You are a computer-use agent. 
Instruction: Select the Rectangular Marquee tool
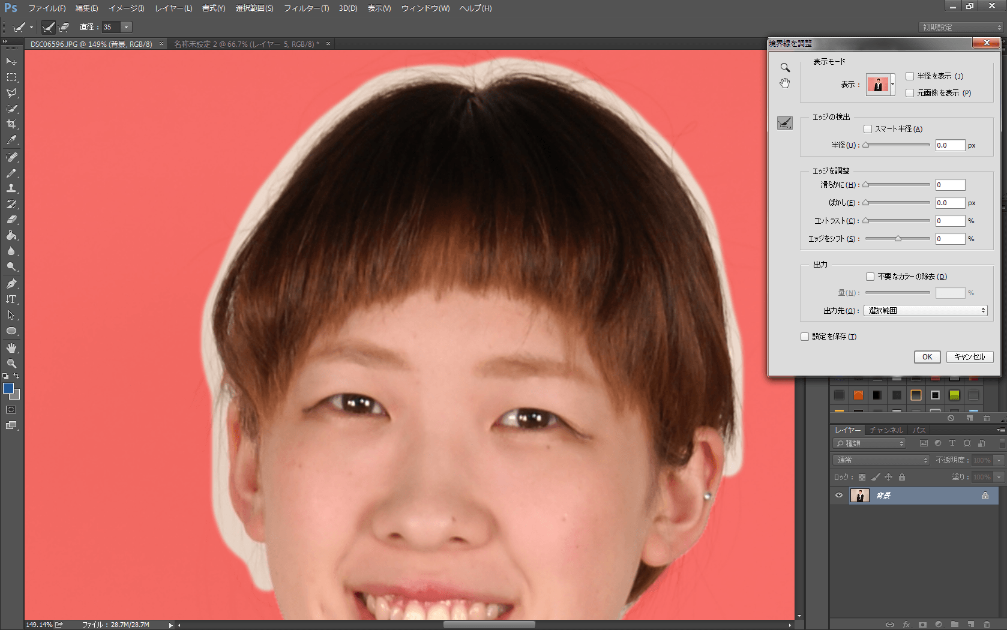point(11,77)
